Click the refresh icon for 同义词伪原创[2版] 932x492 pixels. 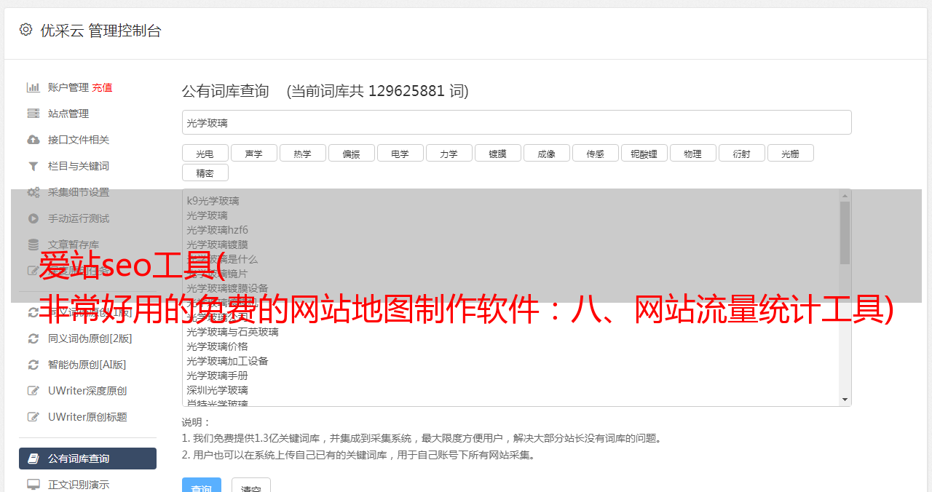[x=33, y=338]
